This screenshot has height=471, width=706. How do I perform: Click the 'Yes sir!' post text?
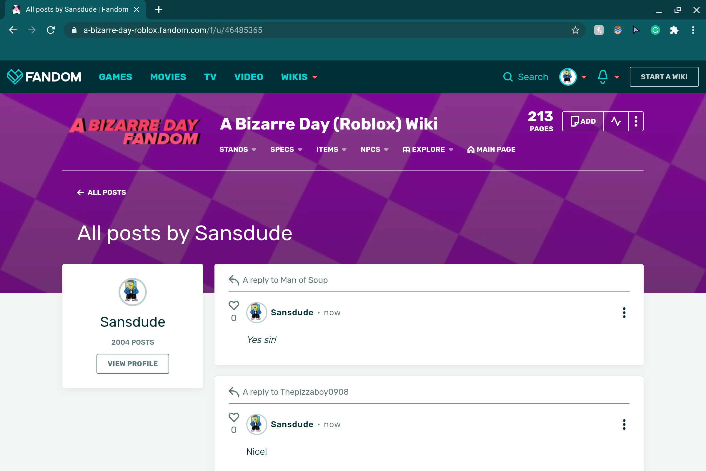(x=262, y=340)
